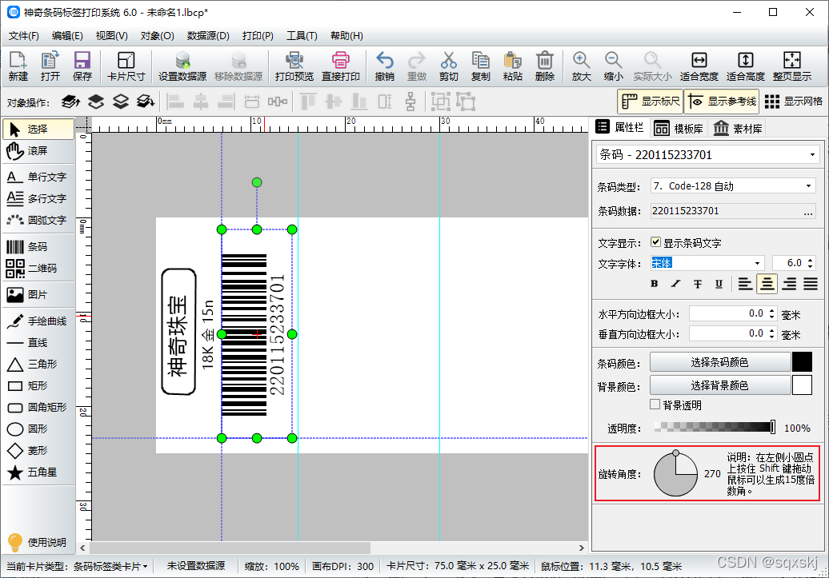Select the 图片 image tool
This screenshot has width=829, height=578.
point(38,295)
